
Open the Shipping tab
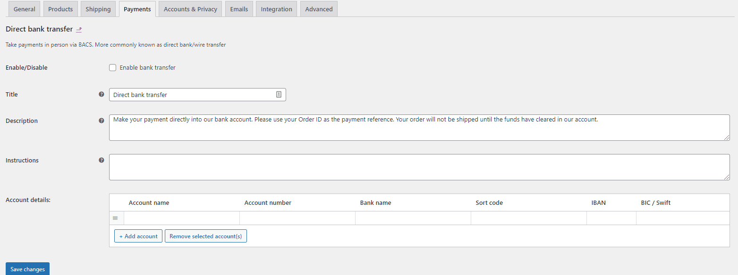(98, 9)
